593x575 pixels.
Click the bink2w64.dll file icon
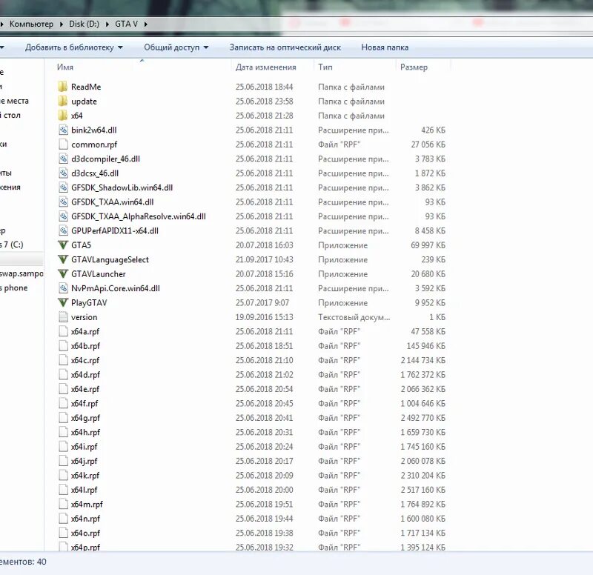coord(63,130)
